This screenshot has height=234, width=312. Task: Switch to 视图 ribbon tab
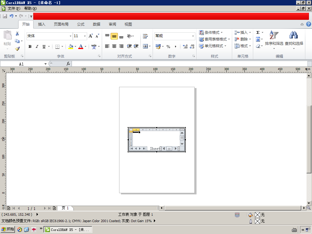128,24
